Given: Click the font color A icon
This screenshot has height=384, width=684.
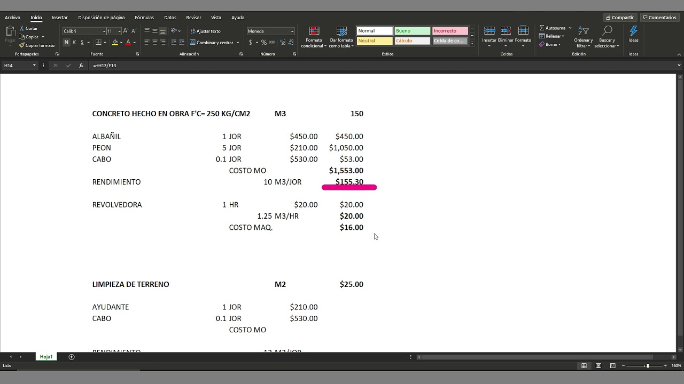Looking at the screenshot, I should (128, 42).
